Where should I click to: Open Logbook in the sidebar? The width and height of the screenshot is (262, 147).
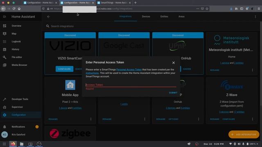(20, 42)
